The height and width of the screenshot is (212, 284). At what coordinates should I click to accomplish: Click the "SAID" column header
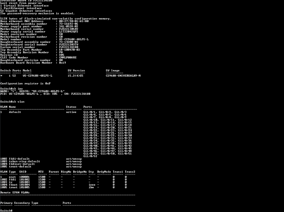(23, 172)
